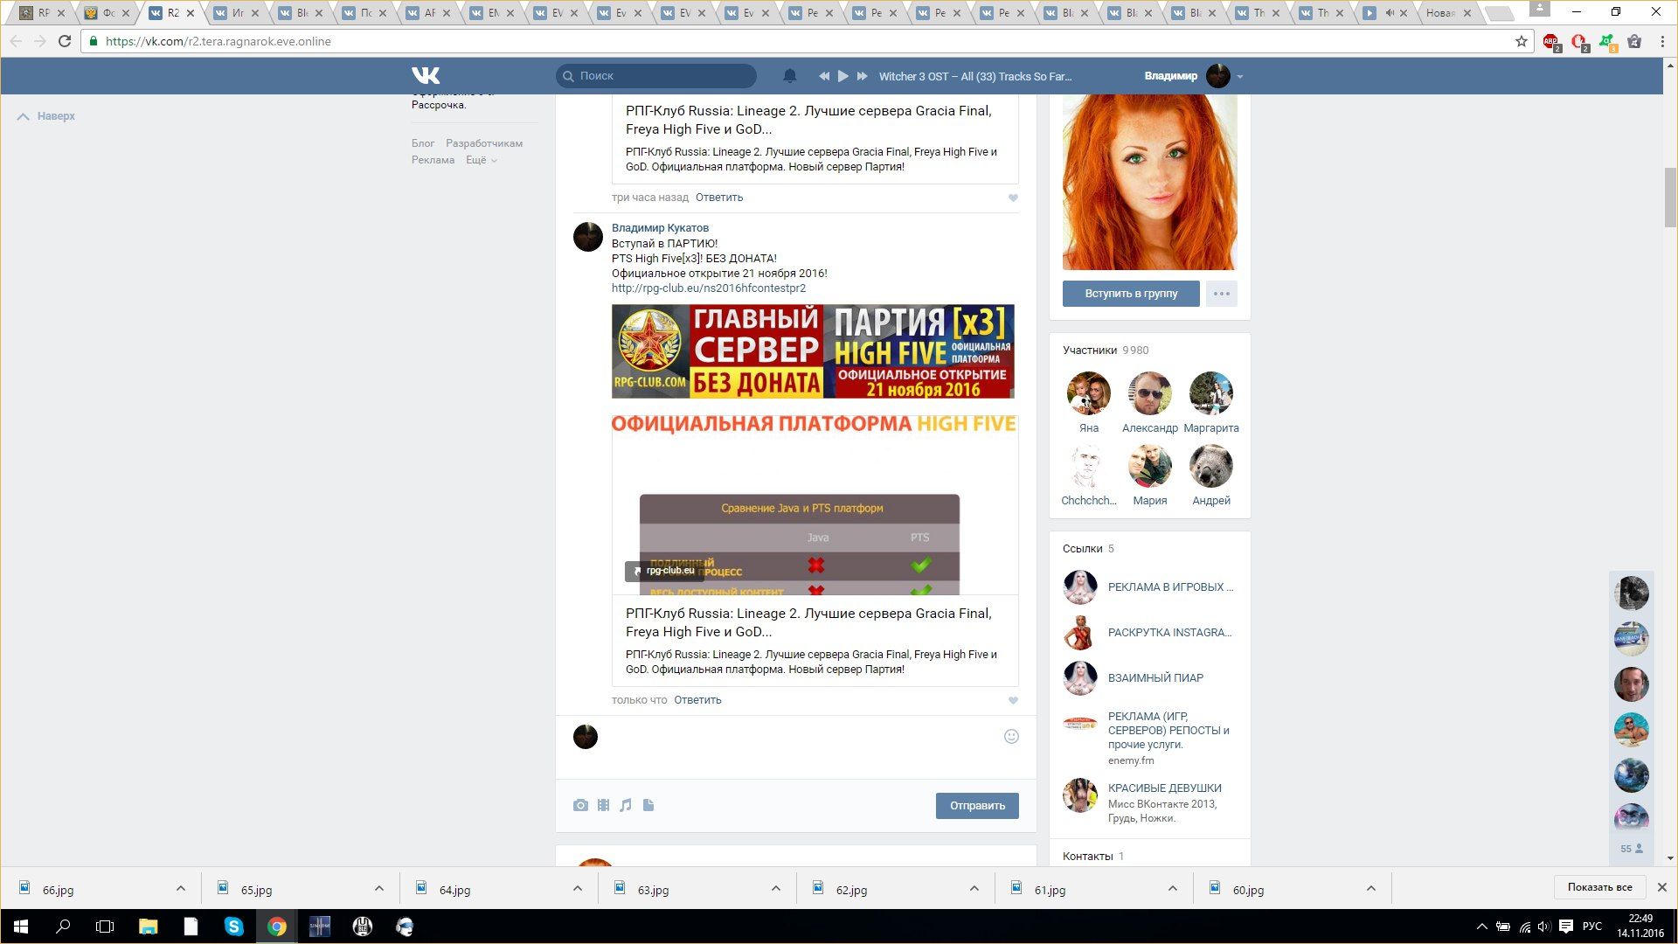Open group actions three-dots menu
The width and height of the screenshot is (1678, 944).
tap(1221, 294)
